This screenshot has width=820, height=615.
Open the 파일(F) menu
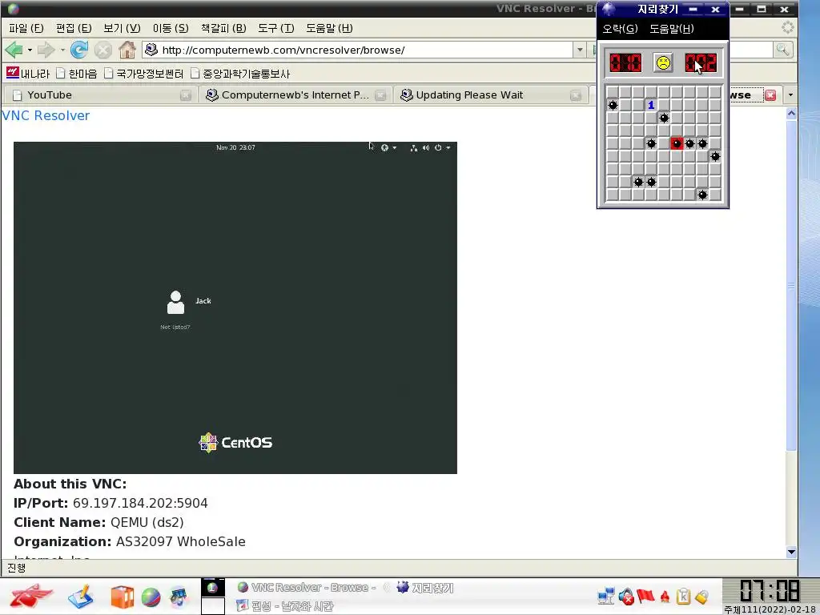pos(26,28)
